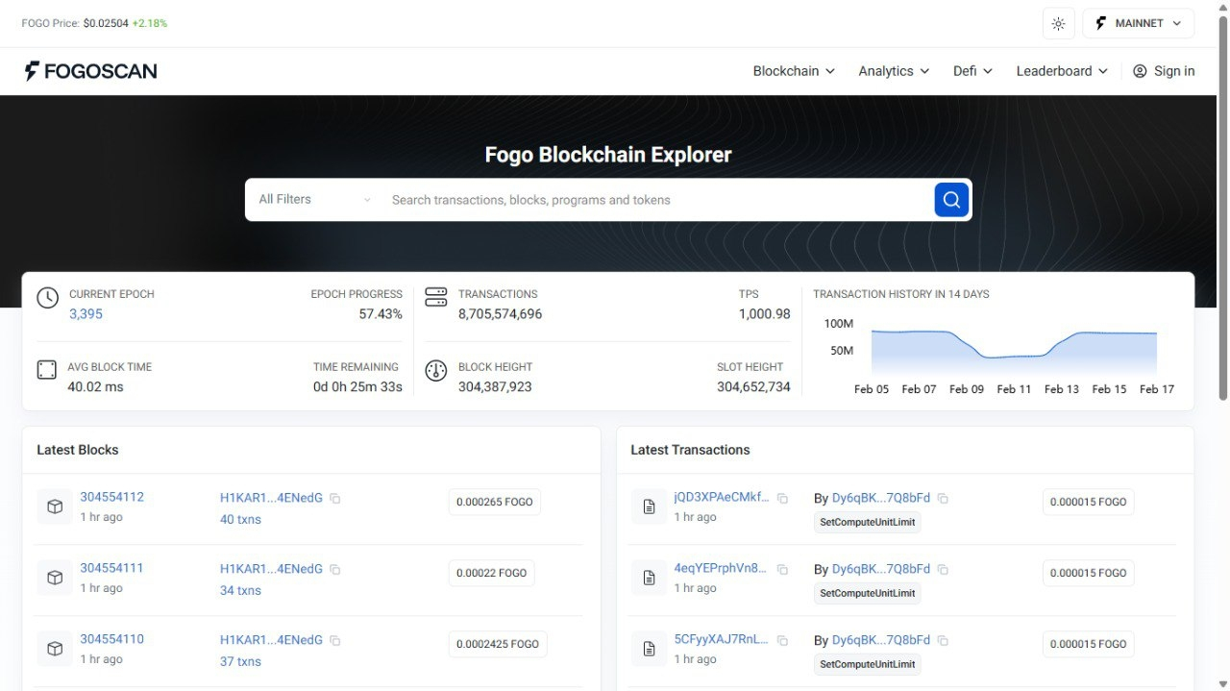This screenshot has height=691, width=1230.
Task: Click document icon for transaction 5CFyyXAJ7RnL
Action: point(649,649)
